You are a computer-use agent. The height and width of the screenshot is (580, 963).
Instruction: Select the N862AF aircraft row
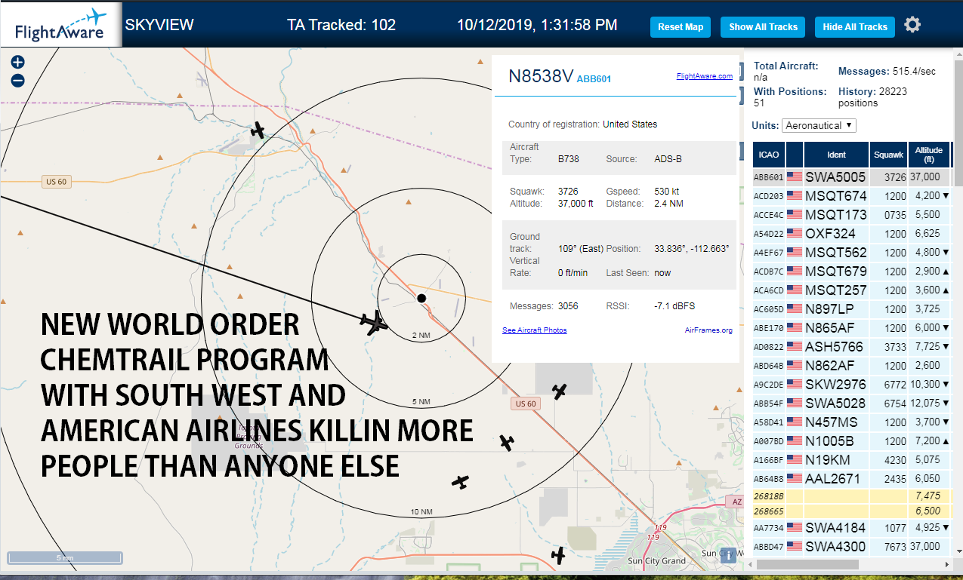pyautogui.click(x=851, y=365)
